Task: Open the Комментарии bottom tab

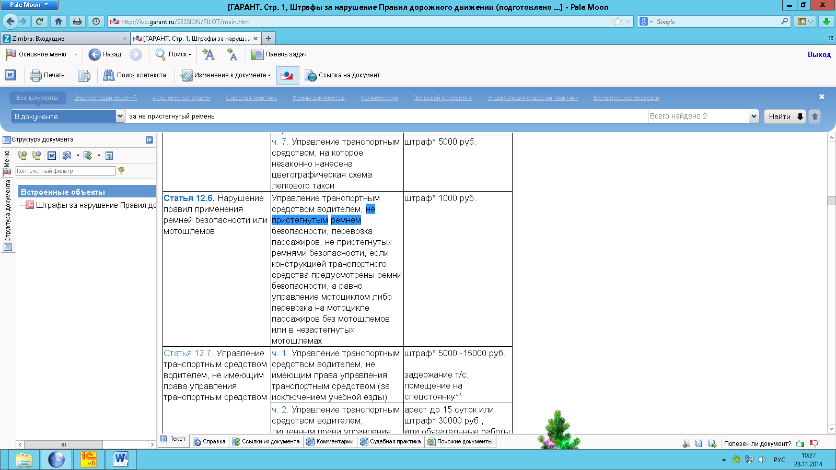Action: pyautogui.click(x=330, y=442)
